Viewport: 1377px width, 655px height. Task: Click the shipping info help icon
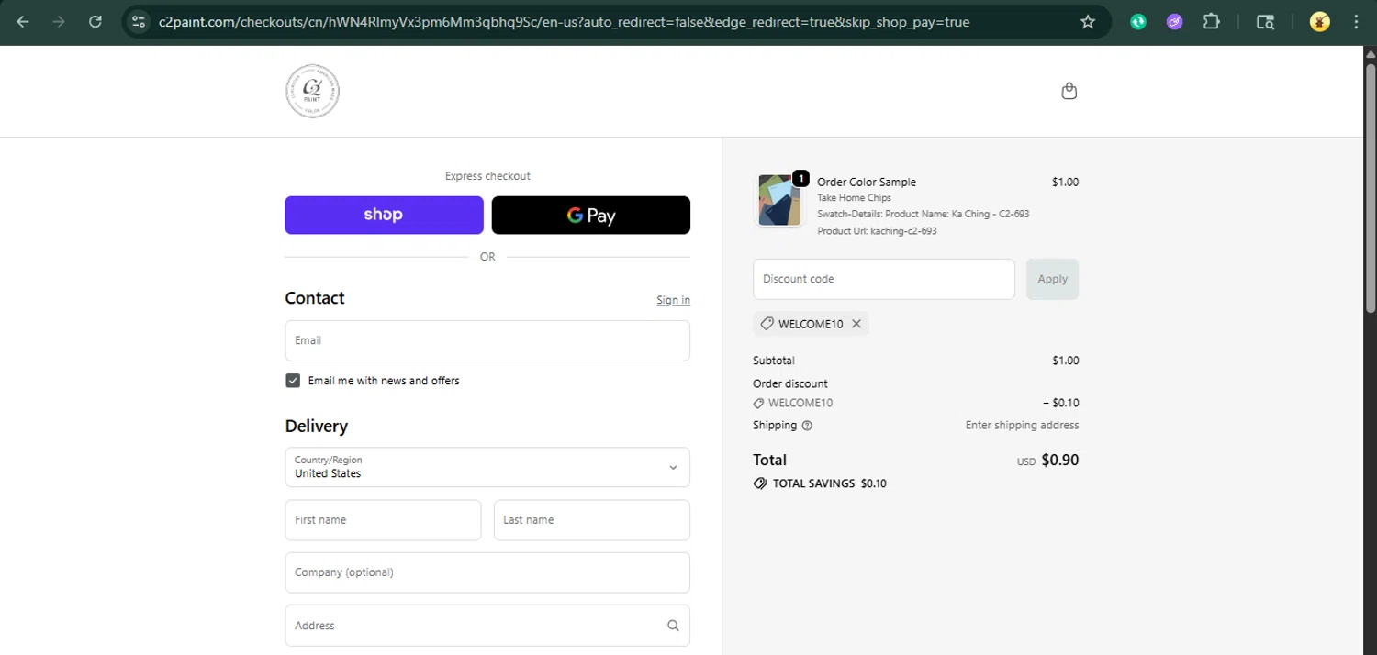pos(807,426)
